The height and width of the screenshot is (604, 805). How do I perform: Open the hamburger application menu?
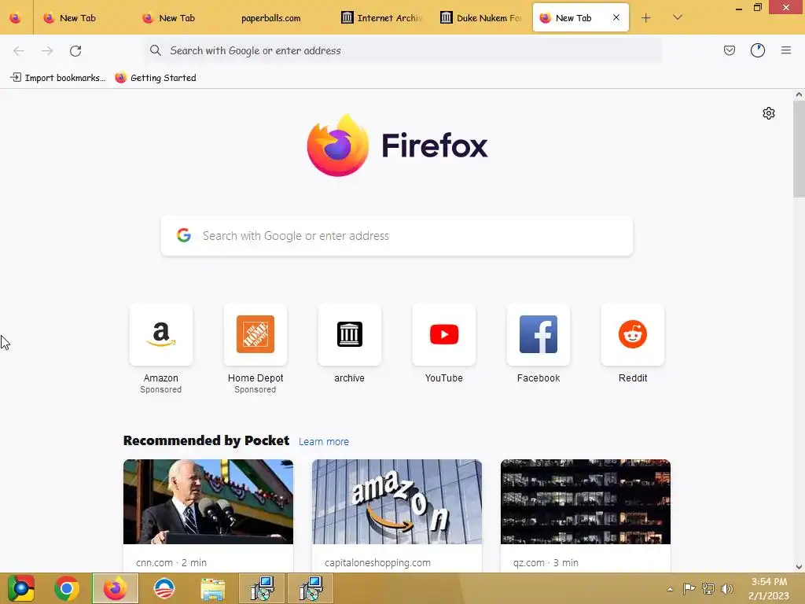pos(786,50)
